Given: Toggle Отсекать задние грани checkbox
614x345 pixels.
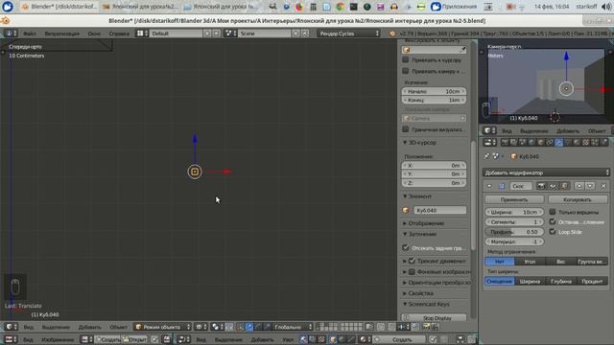Looking at the screenshot, I should tap(406, 247).
